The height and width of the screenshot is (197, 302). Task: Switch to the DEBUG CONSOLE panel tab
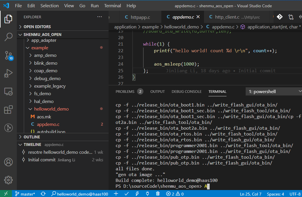(x=186, y=92)
